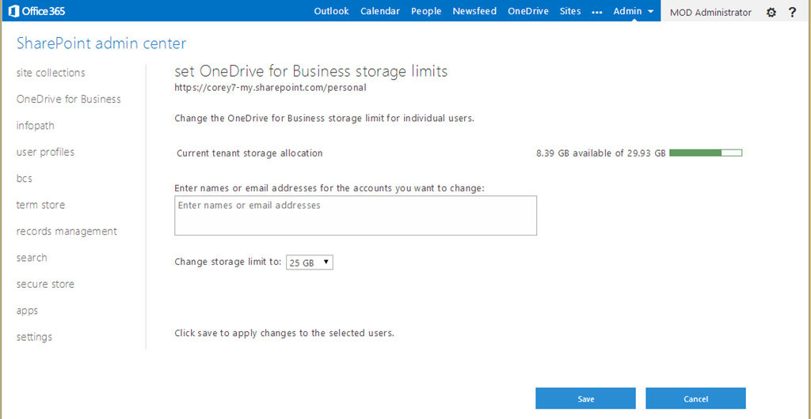
Task: Expand the Admin dropdown menu
Action: 634,11
